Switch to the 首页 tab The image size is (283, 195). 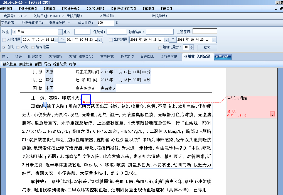pos(5,57)
